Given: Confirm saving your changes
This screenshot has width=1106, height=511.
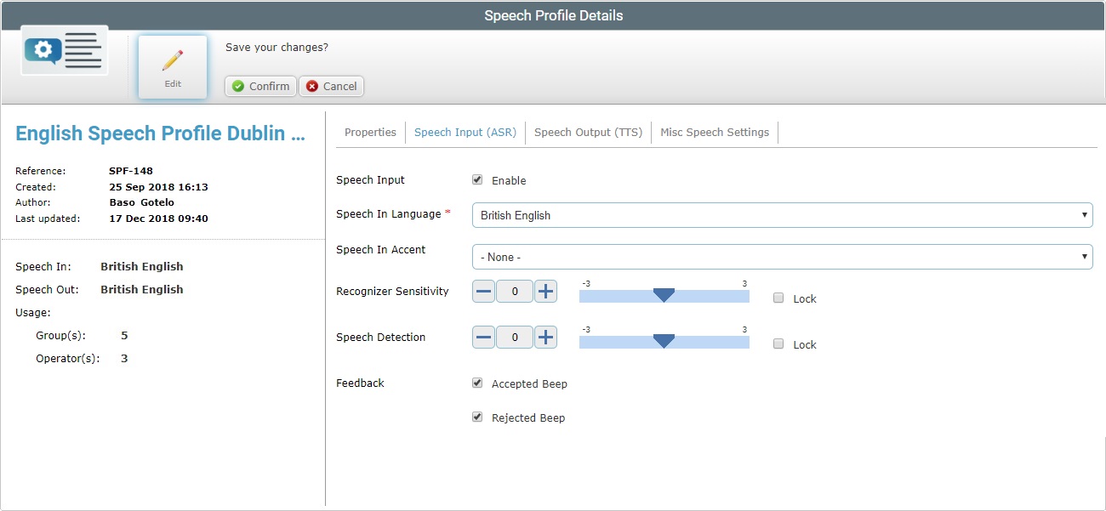Looking at the screenshot, I should (259, 86).
